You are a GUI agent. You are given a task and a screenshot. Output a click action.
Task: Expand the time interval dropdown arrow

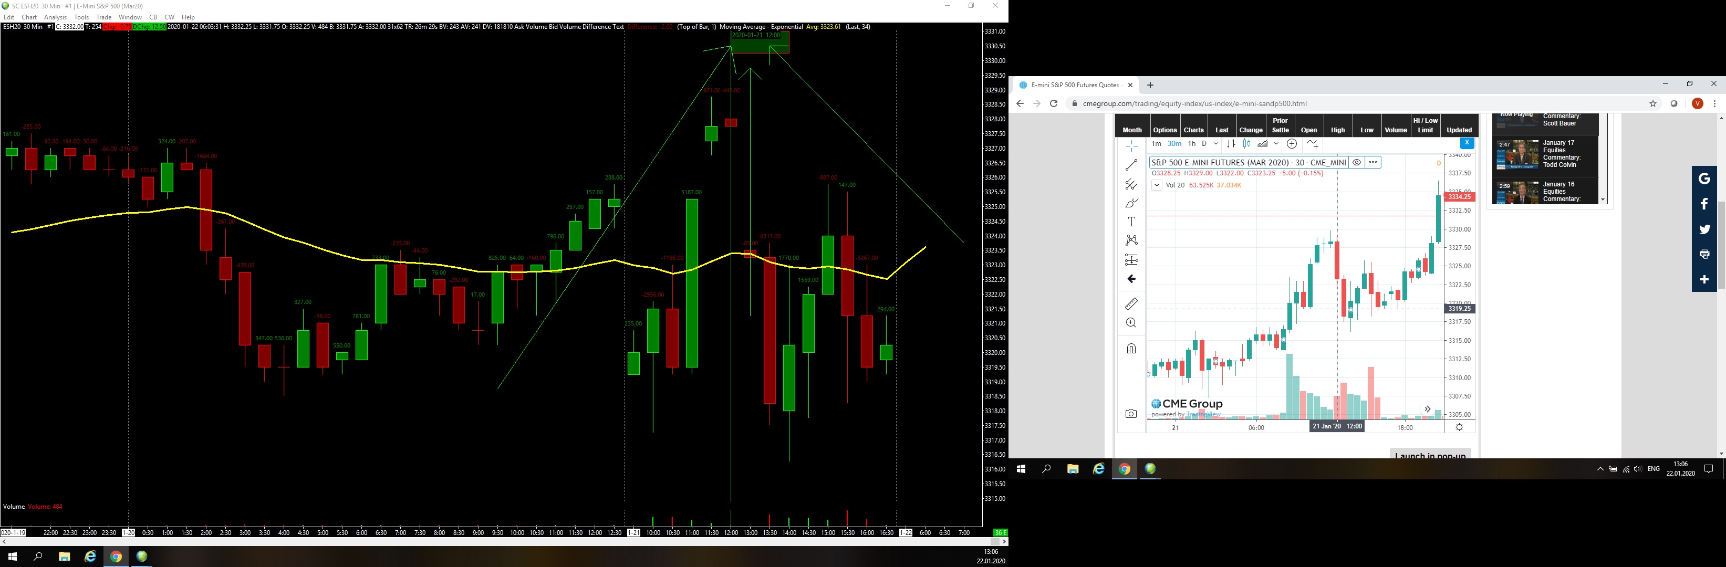(x=1215, y=144)
